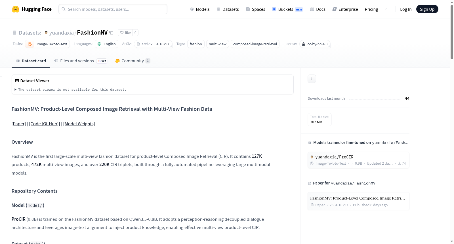Click the NEW badge beside Buckets
The height and width of the screenshot is (244, 454).
click(x=299, y=9)
